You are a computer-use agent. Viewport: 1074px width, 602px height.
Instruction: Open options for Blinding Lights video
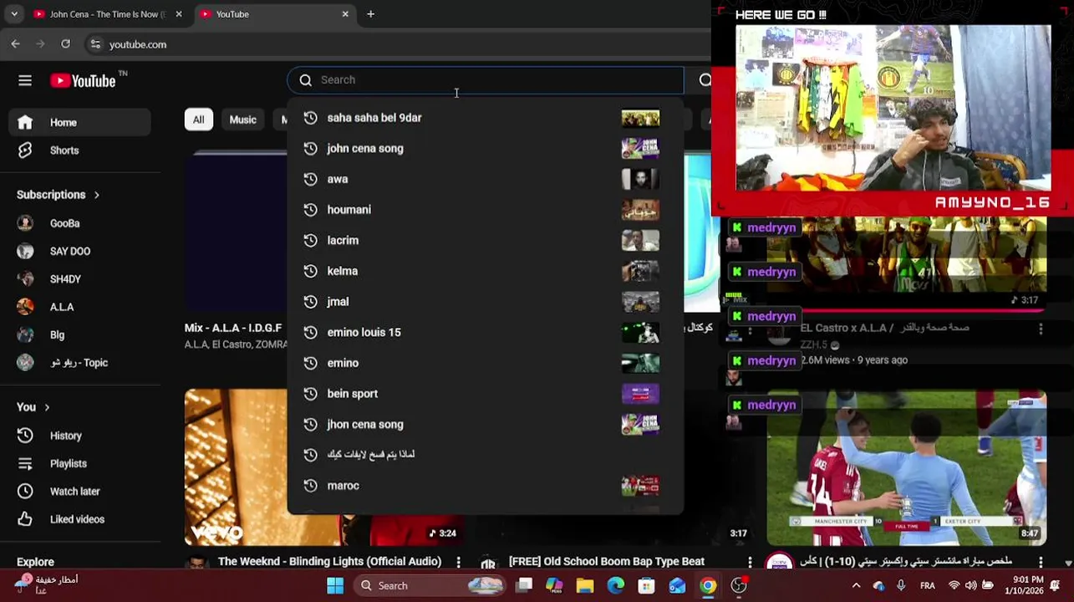point(458,562)
